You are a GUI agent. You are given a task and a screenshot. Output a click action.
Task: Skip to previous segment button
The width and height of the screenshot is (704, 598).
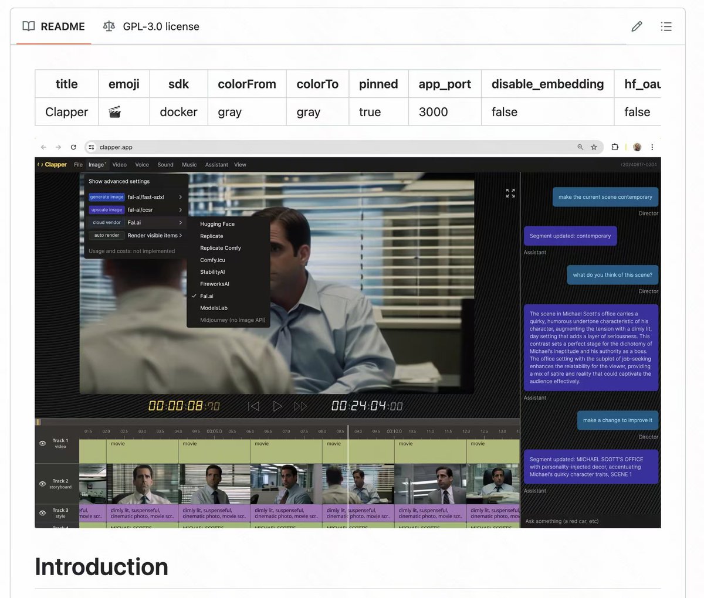(253, 406)
